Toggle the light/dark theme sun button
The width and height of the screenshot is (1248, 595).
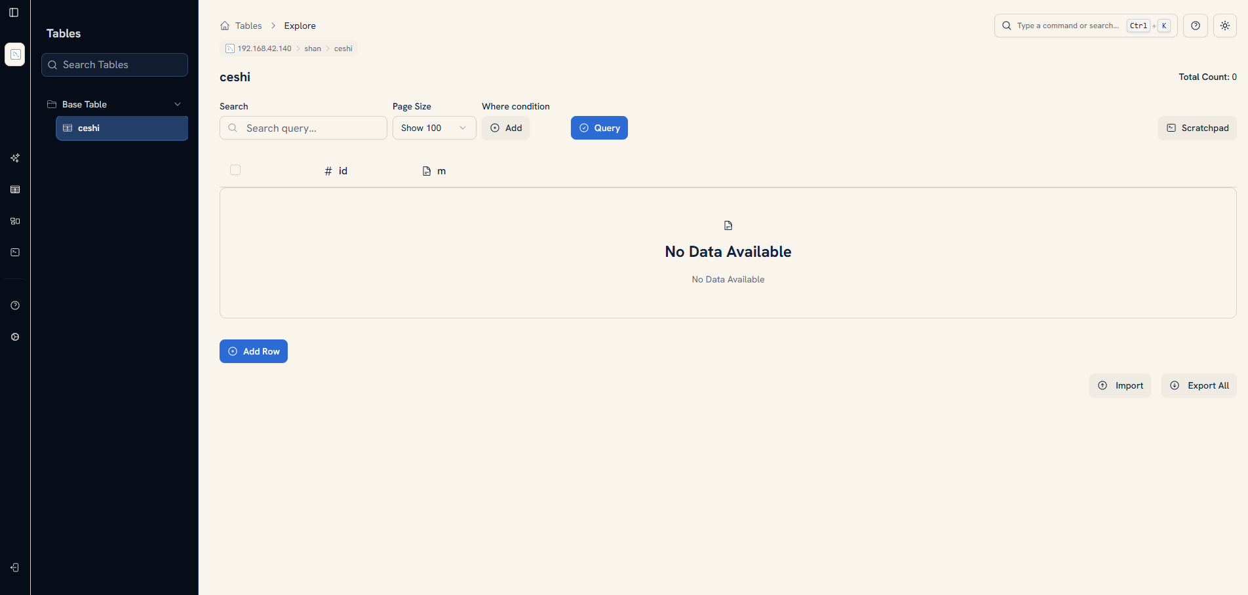point(1225,26)
